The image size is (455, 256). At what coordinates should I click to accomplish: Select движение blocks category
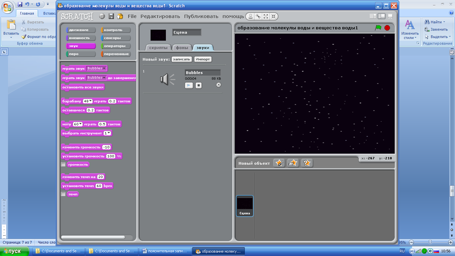click(x=81, y=30)
